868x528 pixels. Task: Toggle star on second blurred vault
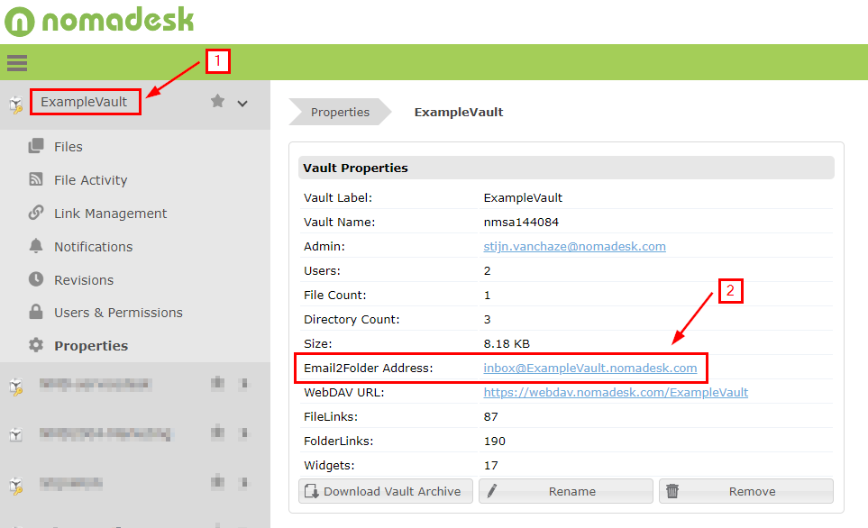217,432
